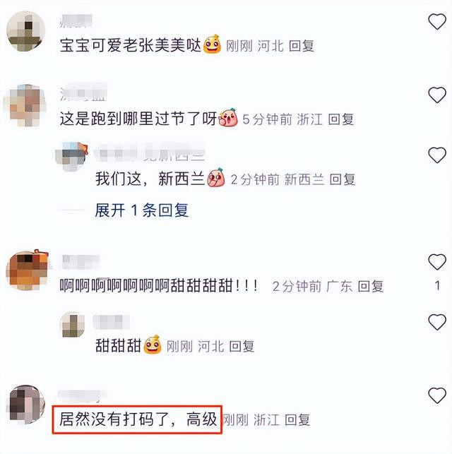Open the first commenter's avatar from 河北
The width and height of the screenshot is (452, 454).
click(x=25, y=31)
